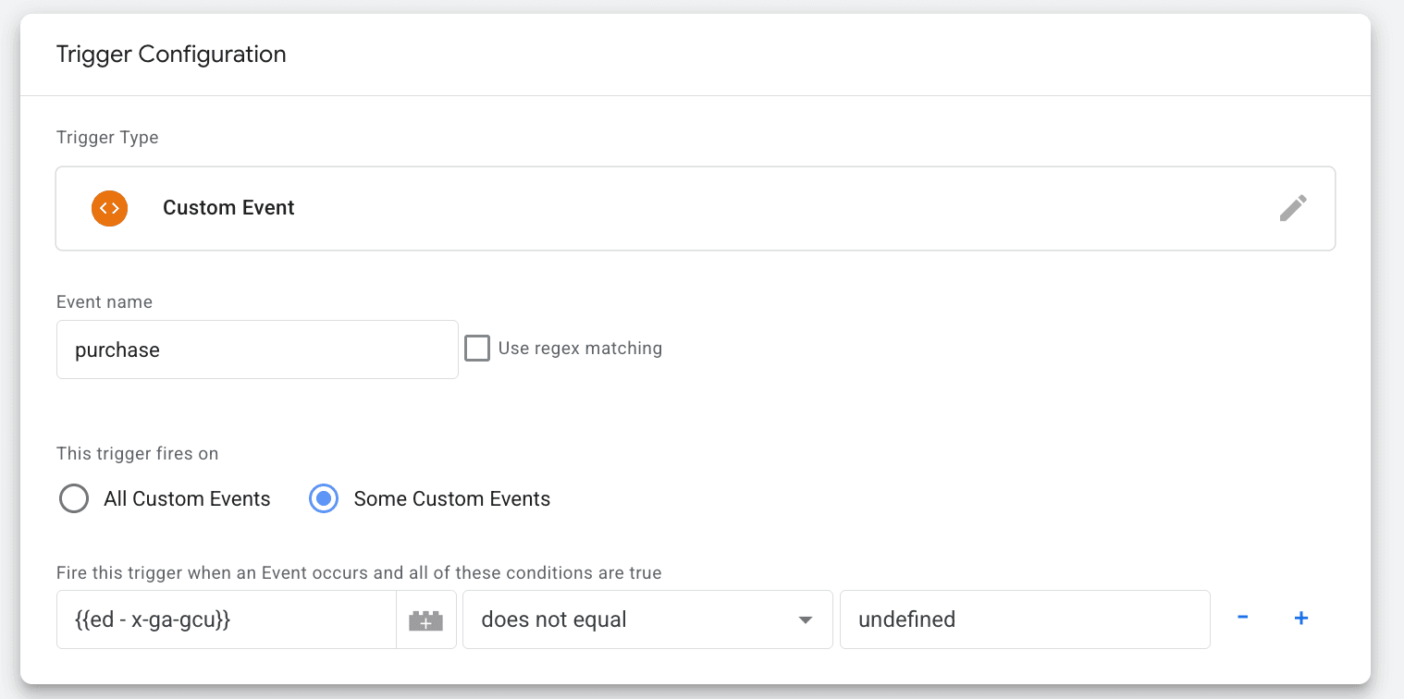Focus the condition value field showing "undefined"
1404x699 pixels.
(x=1024, y=619)
